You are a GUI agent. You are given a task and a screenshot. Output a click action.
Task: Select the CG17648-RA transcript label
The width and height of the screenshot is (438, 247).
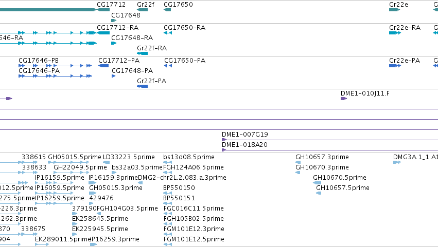(132, 38)
